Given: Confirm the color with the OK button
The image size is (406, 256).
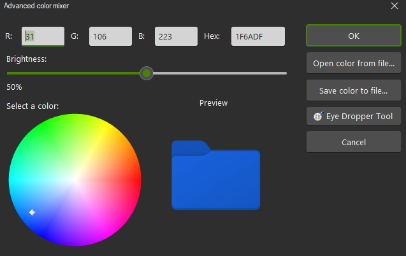Looking at the screenshot, I should click(x=354, y=36).
